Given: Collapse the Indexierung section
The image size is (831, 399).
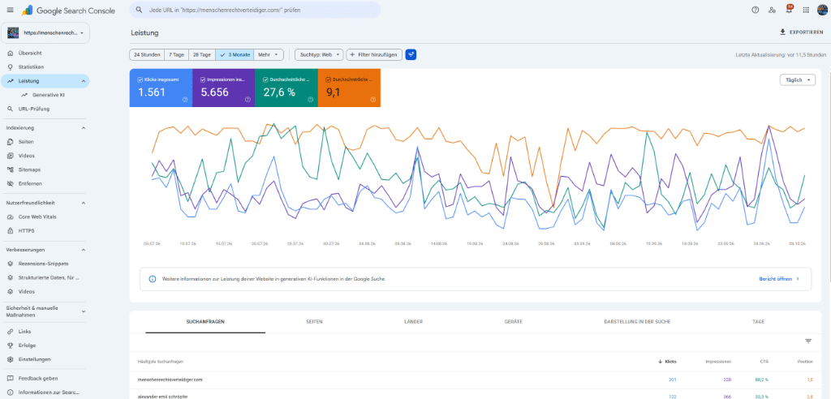Looking at the screenshot, I should pyautogui.click(x=84, y=128).
